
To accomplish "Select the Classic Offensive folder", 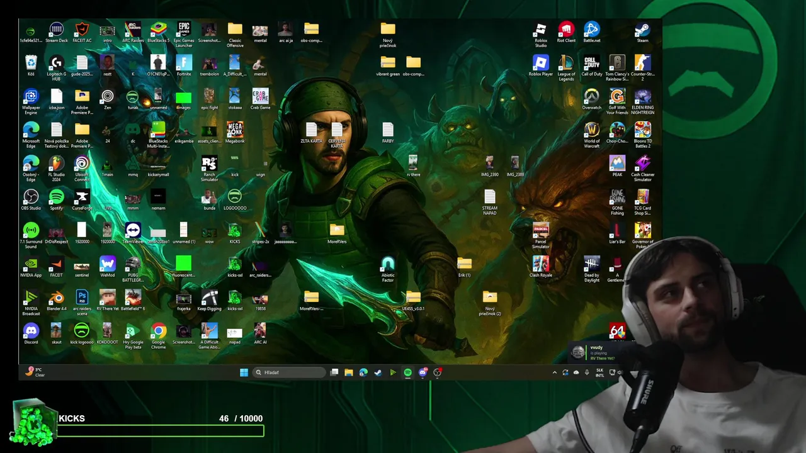I will 235,35.
